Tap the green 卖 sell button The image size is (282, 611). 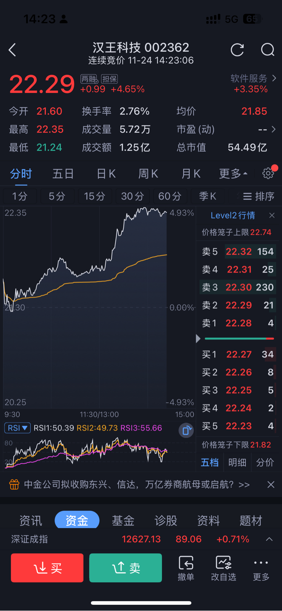coord(126,568)
